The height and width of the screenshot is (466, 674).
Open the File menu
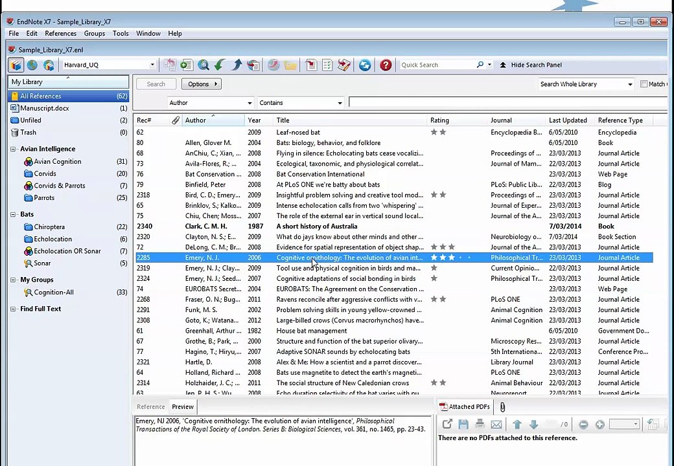[x=14, y=34]
